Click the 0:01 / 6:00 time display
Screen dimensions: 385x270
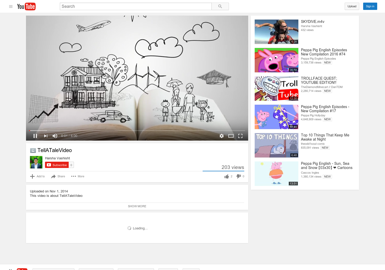69,136
